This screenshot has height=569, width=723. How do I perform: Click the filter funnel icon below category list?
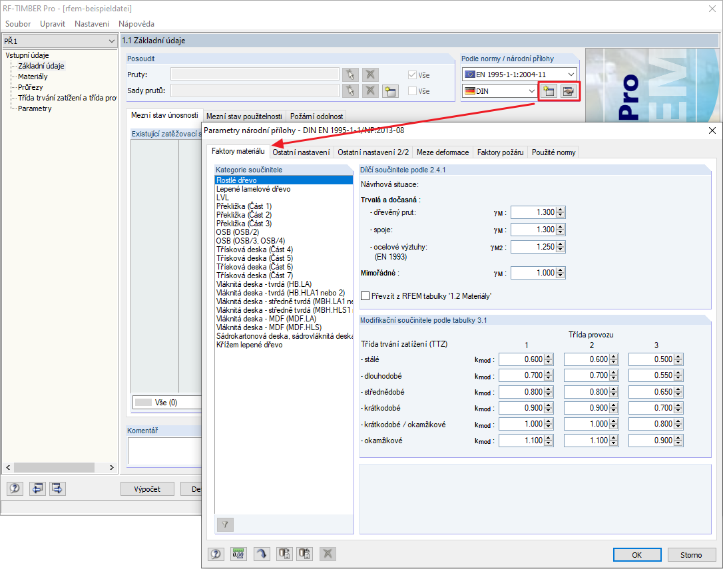pos(225,524)
